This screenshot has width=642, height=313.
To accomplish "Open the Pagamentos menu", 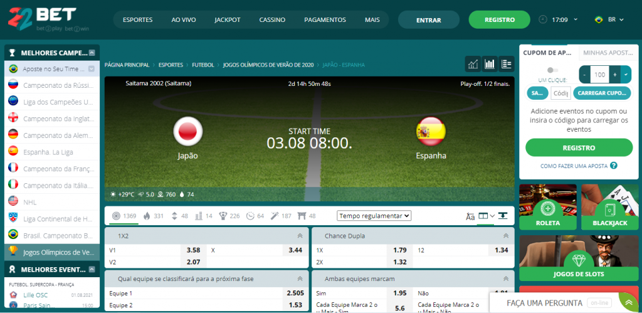I will [325, 19].
